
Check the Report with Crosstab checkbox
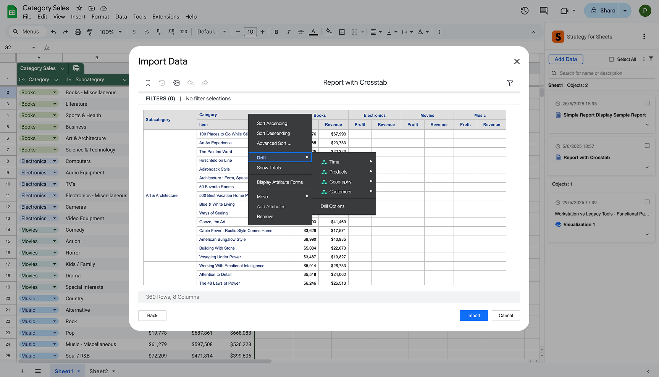647,145
